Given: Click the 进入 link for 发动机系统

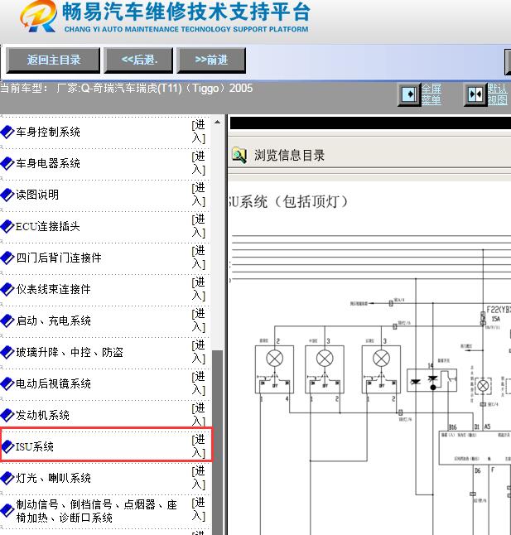Looking at the screenshot, I should 199,415.
